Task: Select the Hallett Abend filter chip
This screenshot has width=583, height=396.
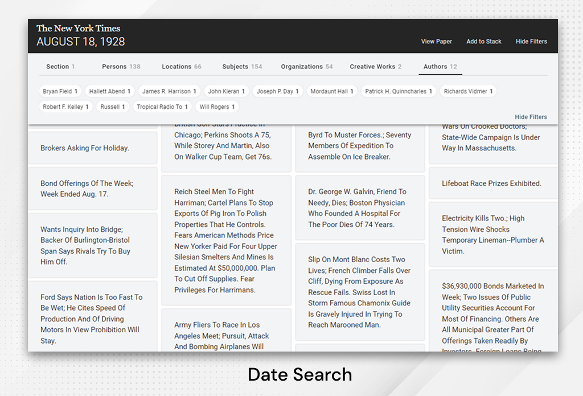Action: tap(109, 91)
